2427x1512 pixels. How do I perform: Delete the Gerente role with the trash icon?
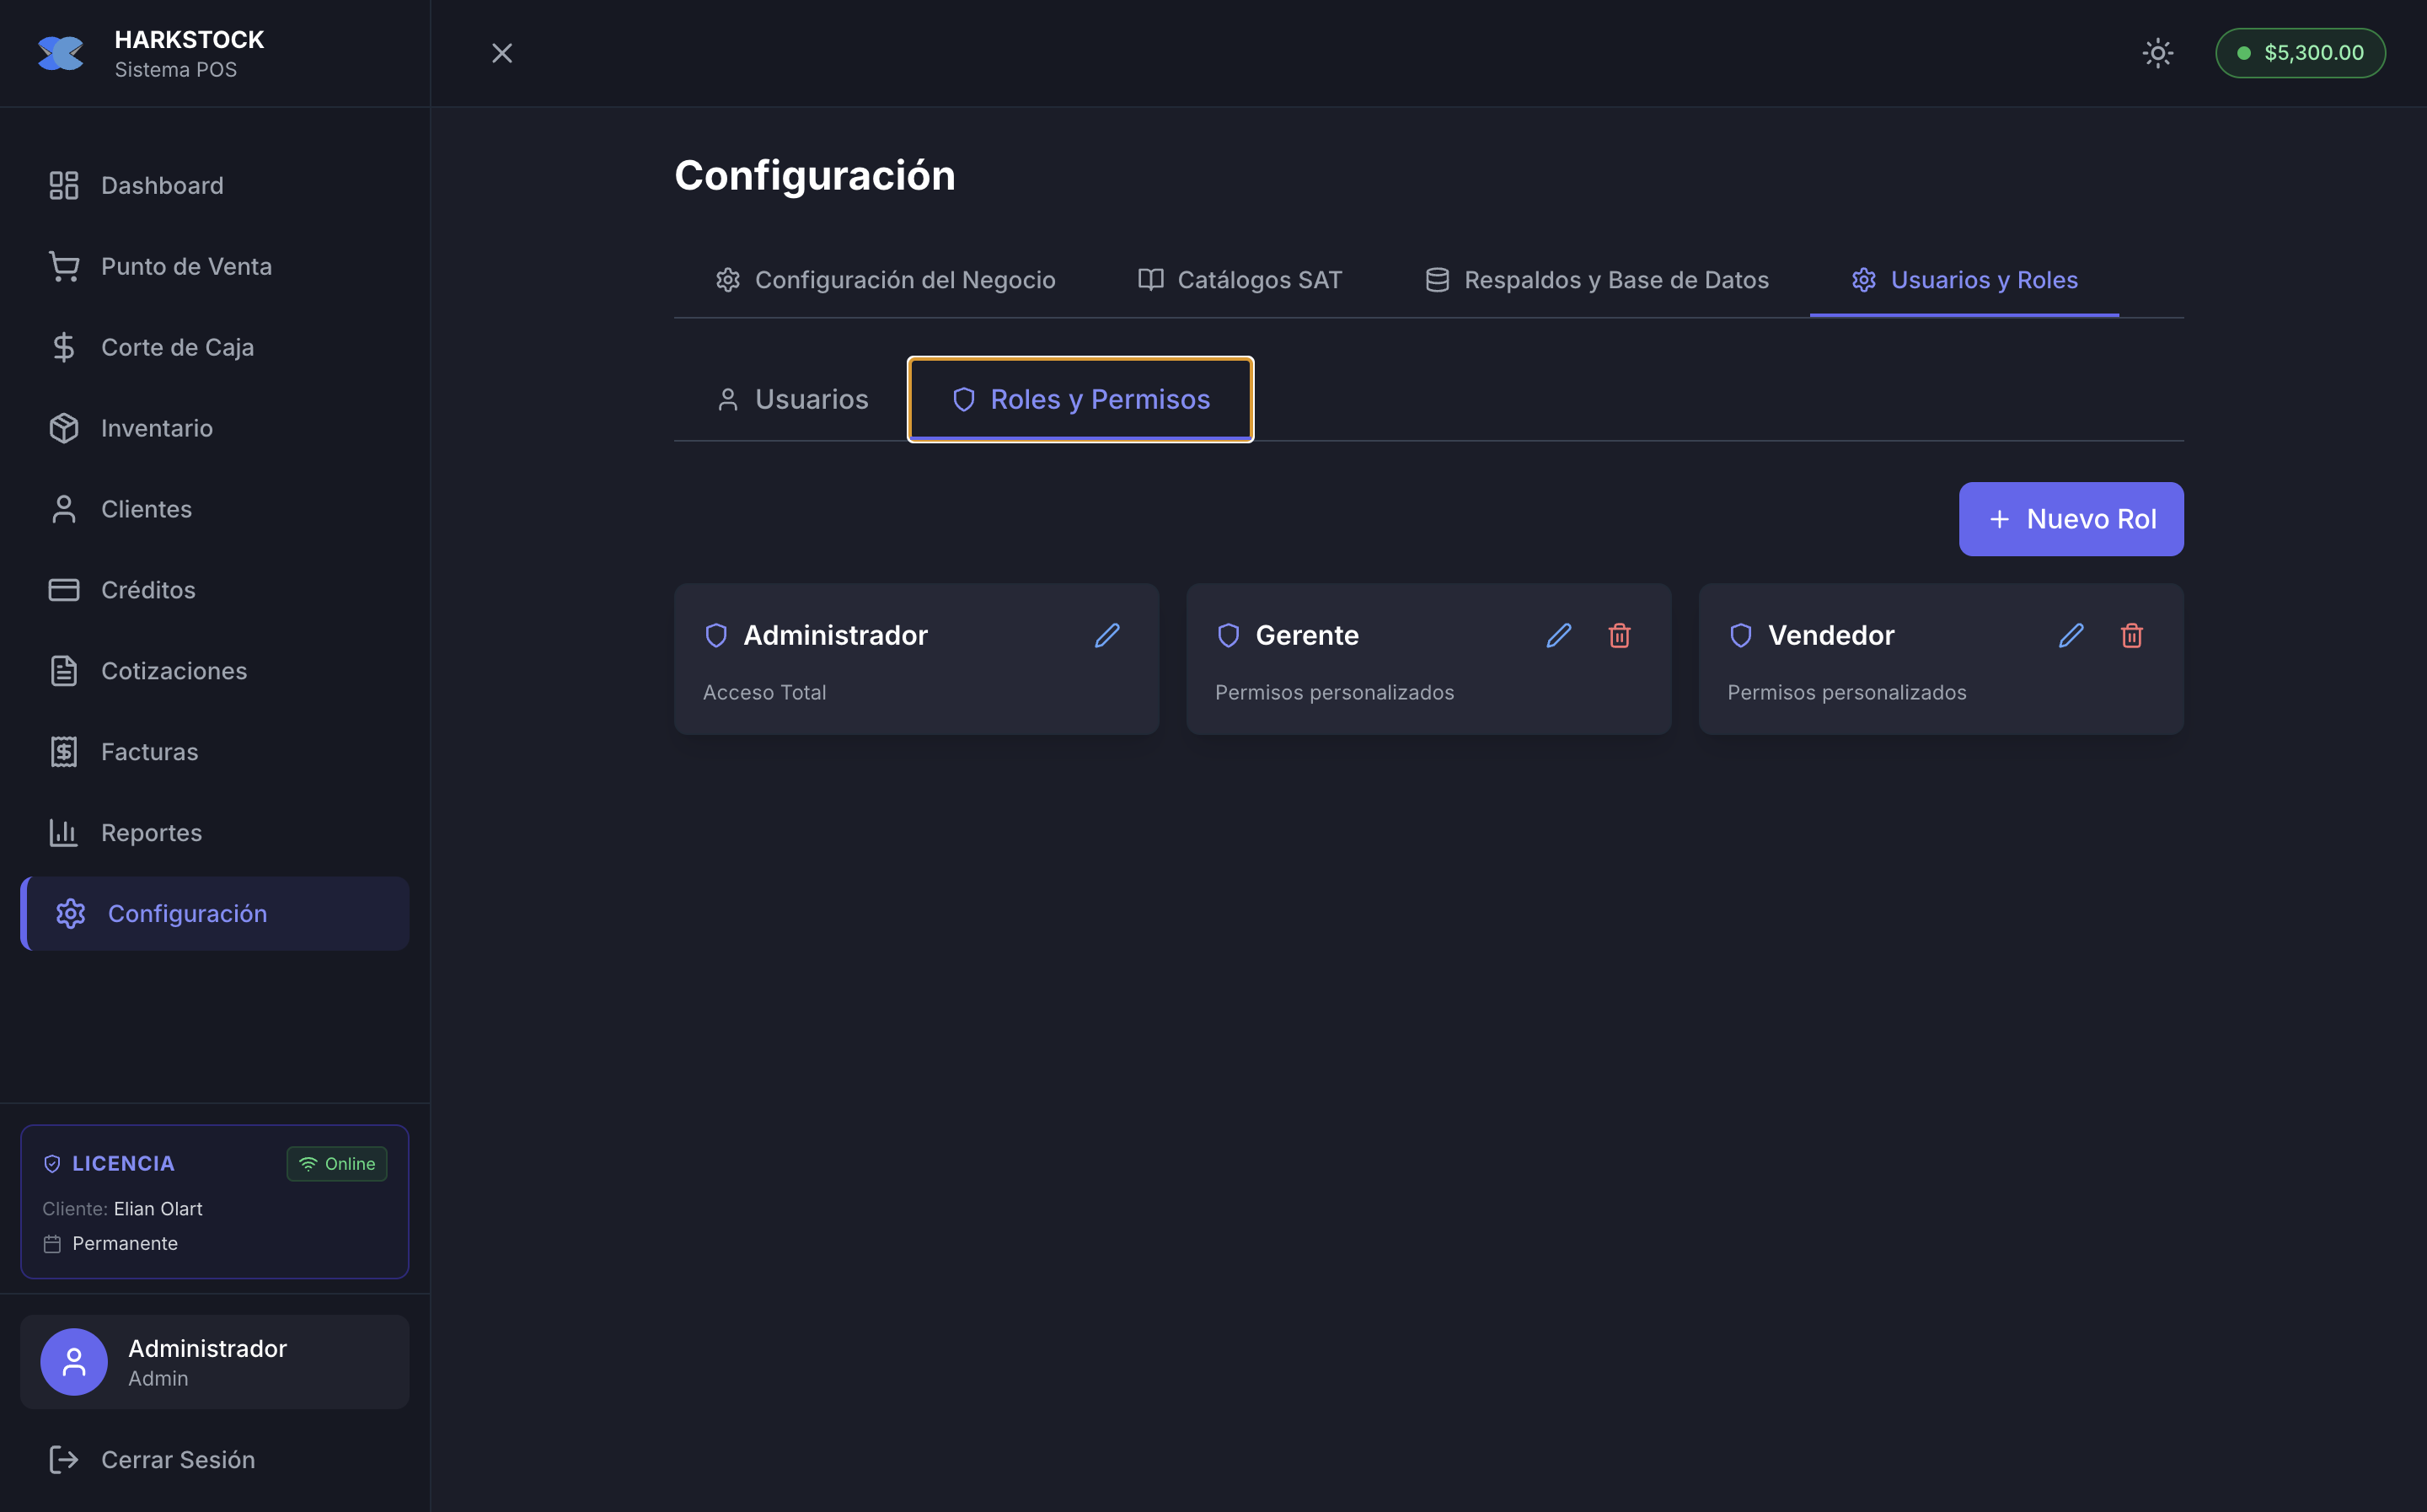point(1620,635)
